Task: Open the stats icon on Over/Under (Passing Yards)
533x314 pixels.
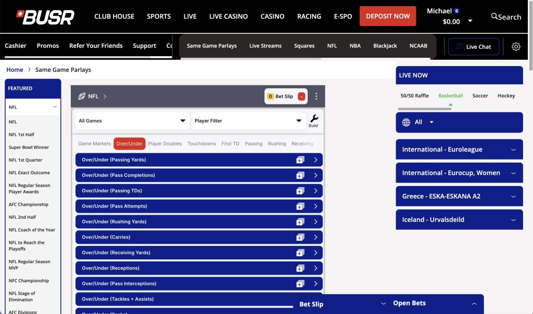Action: pos(299,160)
